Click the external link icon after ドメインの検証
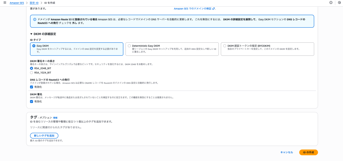 [x=213, y=9]
